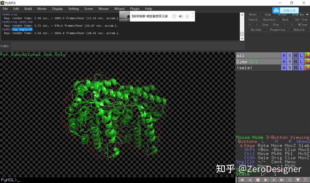This screenshot has height=183, width=310.
Task: Open Show menu for the (sele) selection
Action: pos(290,68)
